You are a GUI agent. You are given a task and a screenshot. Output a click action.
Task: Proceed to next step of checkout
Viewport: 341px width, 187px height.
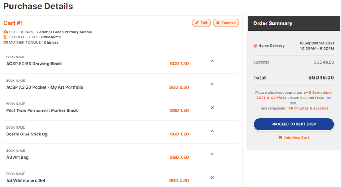[x=293, y=124]
